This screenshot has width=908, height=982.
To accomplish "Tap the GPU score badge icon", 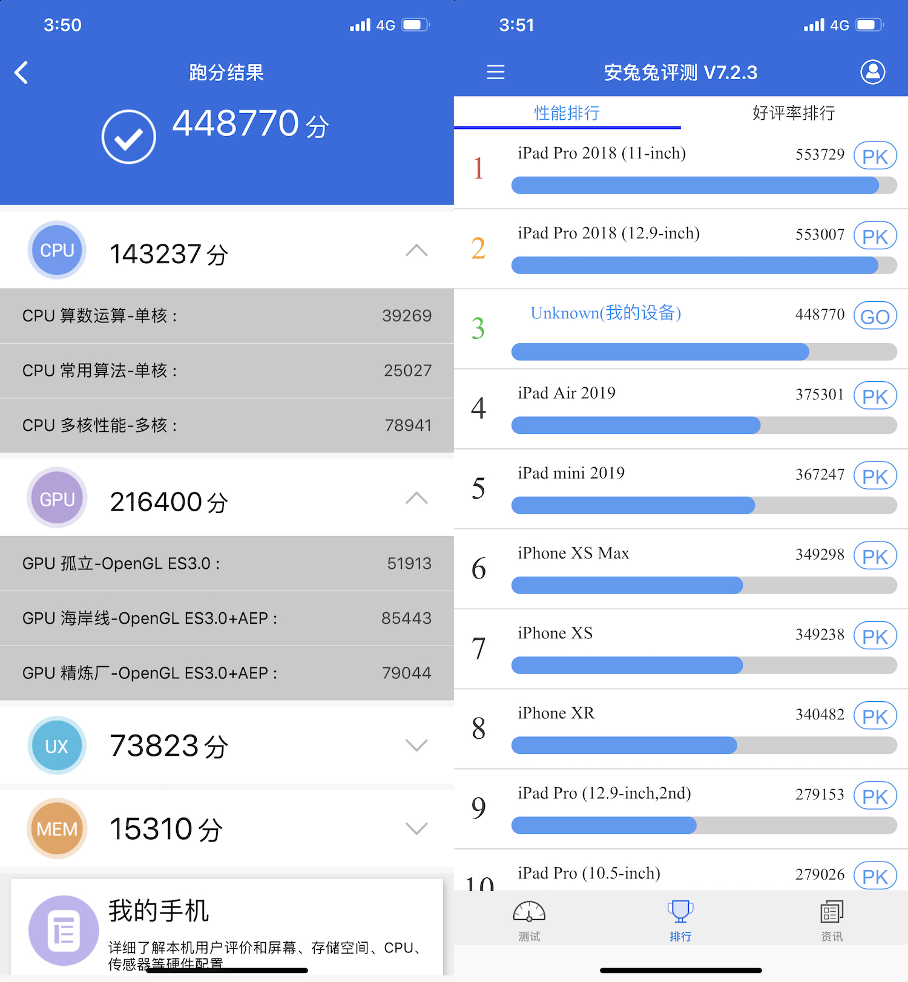I will 57,498.
